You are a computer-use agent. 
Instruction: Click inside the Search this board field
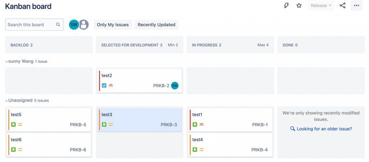point(31,25)
